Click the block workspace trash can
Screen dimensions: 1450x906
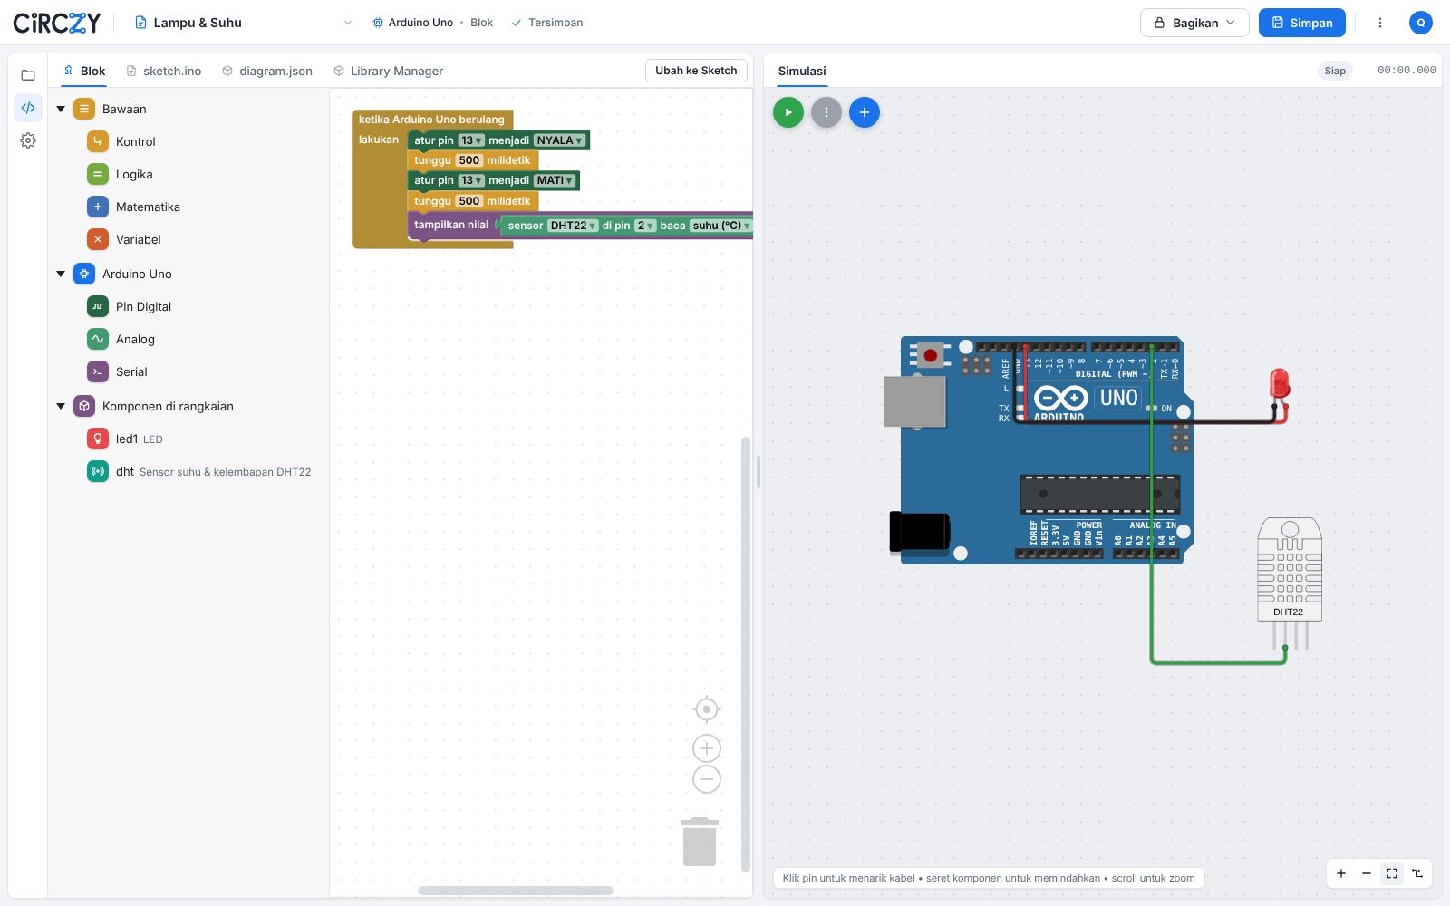700,842
